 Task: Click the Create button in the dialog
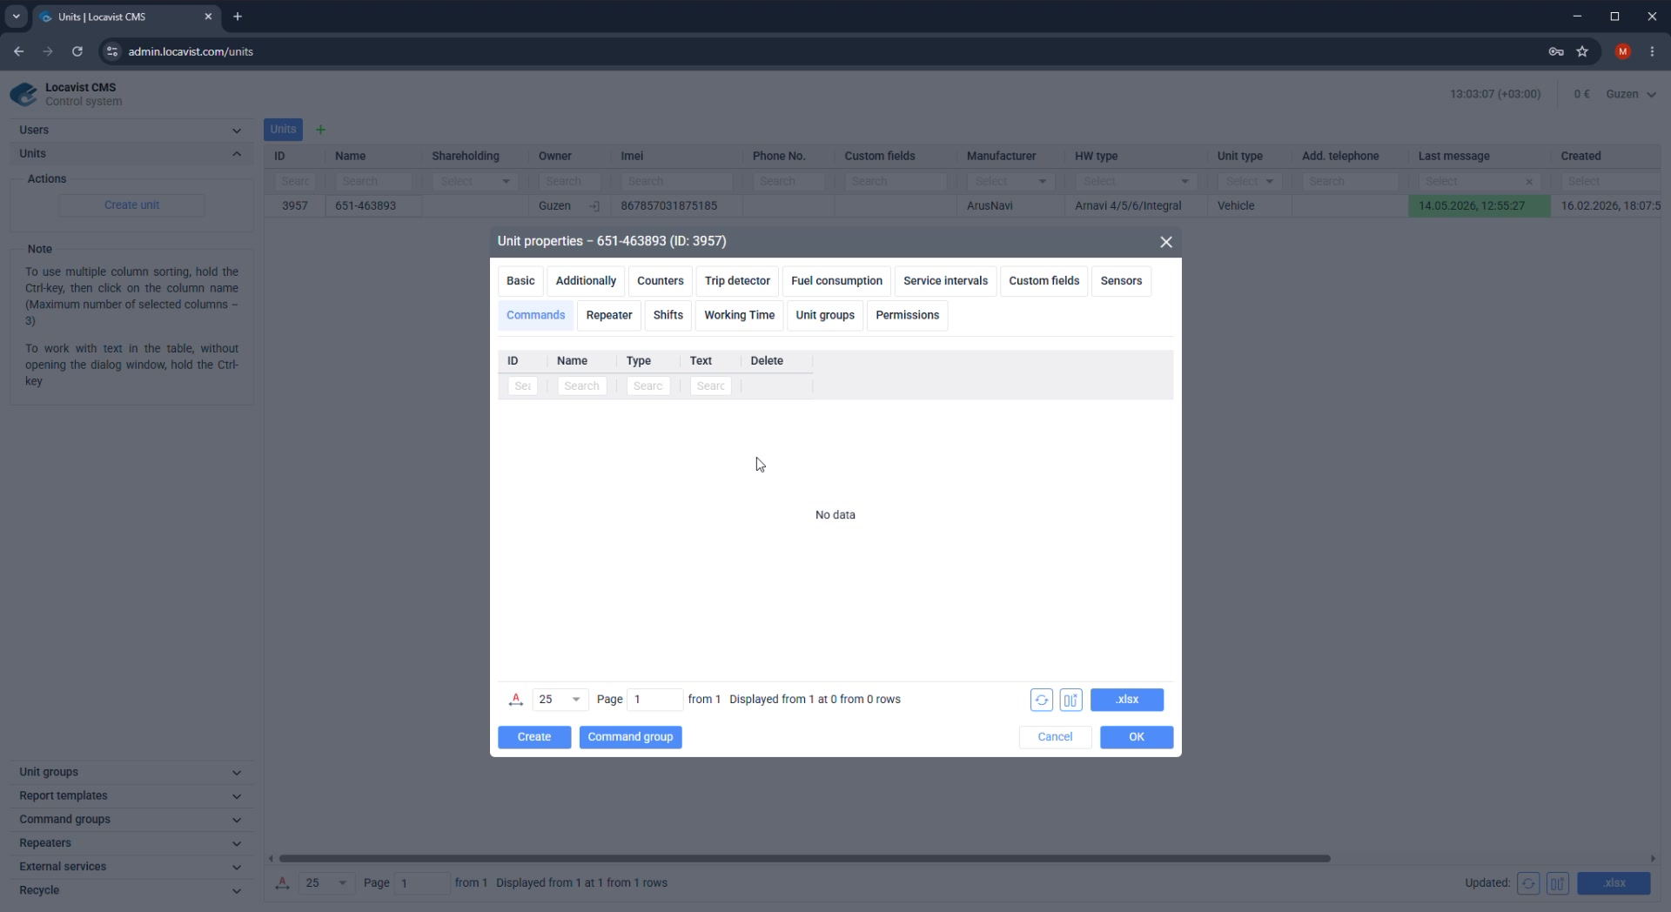tap(534, 737)
